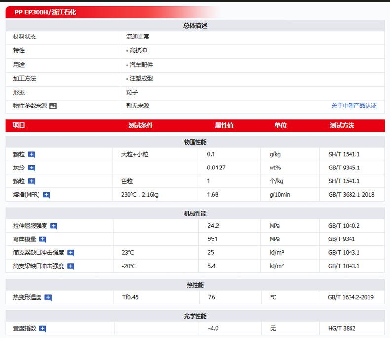Screen dimensions: 390x338
Task: Click the 注塑成型 processing method value
Action: point(141,79)
